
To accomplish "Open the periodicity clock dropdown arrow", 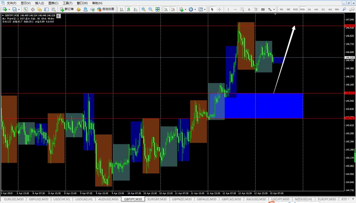I will pyautogui.click(x=195, y=9).
